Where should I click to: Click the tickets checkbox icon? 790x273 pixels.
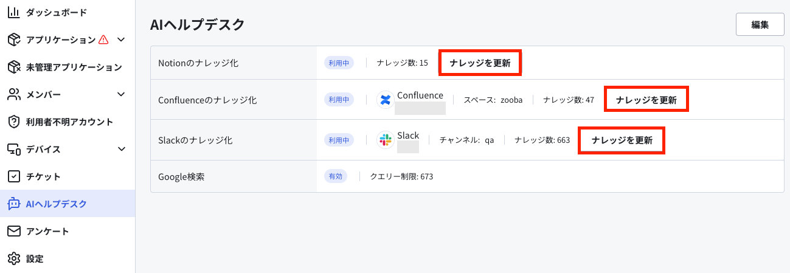pos(13,176)
